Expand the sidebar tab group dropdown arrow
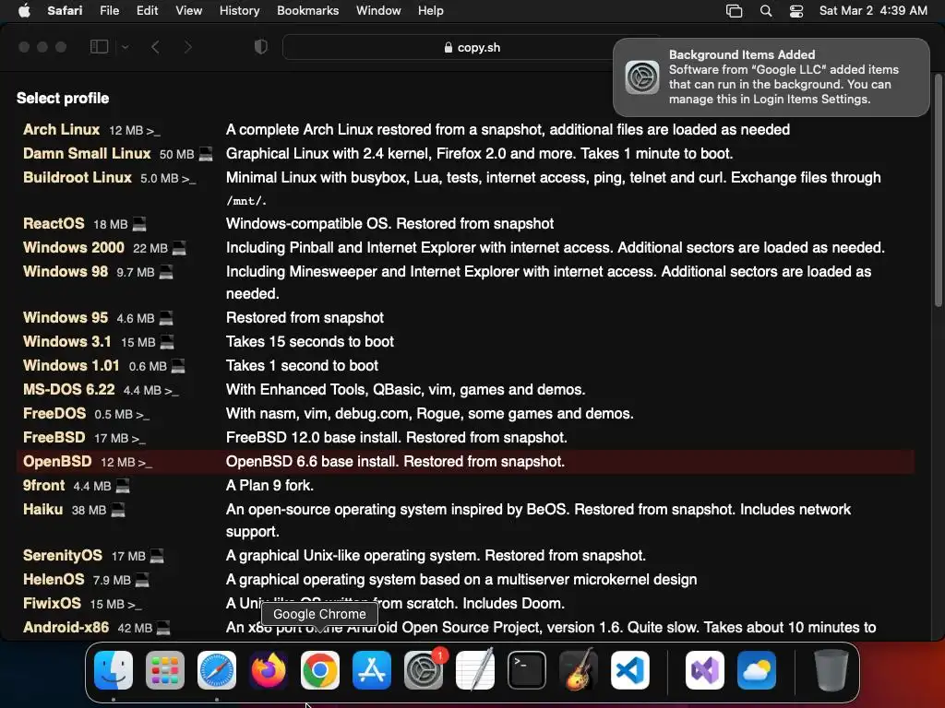The image size is (945, 708). click(125, 47)
